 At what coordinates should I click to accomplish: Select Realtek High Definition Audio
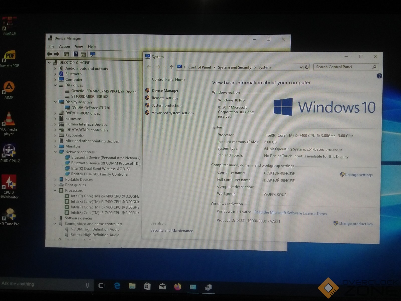coord(95,235)
